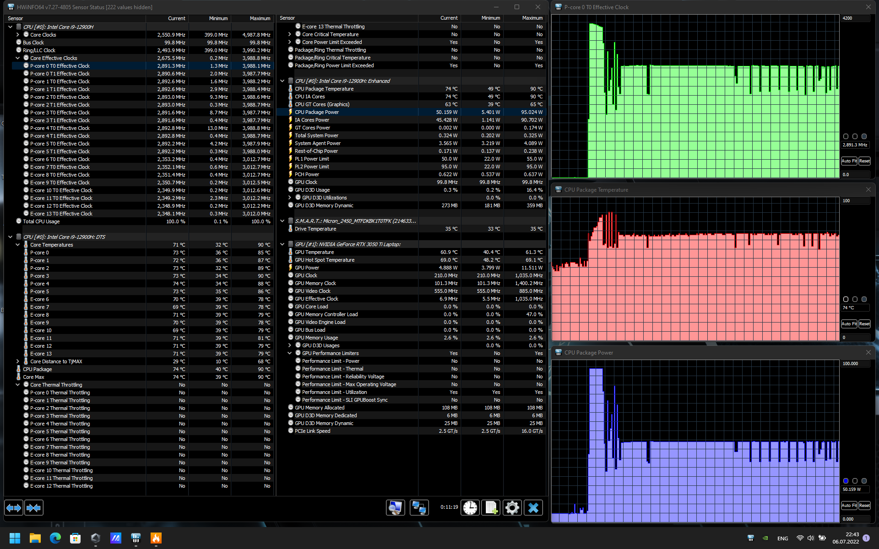This screenshot has height=549, width=879.
Task: Select the first radio in CPU Package Temperature graph
Action: click(846, 299)
